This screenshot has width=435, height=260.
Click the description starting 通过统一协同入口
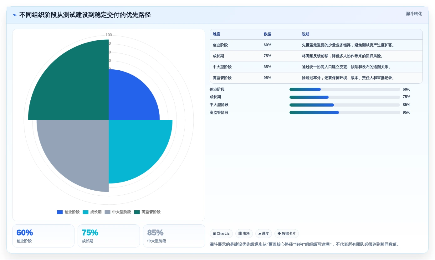(347, 67)
